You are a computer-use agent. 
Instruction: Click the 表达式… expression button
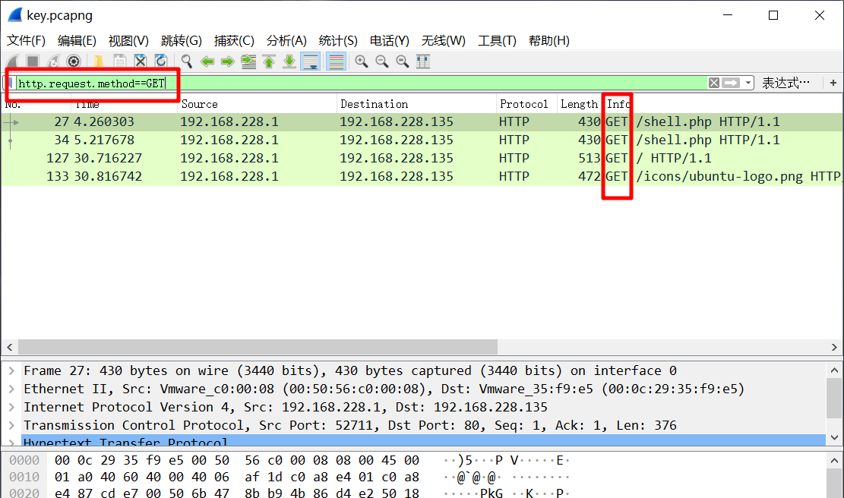[x=786, y=83]
